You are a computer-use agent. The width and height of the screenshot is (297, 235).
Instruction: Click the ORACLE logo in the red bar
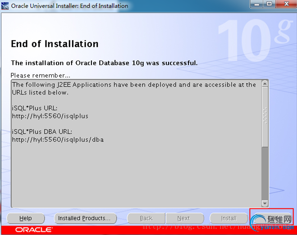tap(34, 230)
